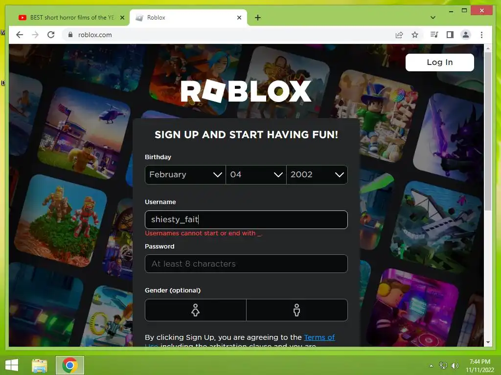The image size is (501, 375).
Task: Open the media control icon in the toolbar
Action: click(x=434, y=35)
